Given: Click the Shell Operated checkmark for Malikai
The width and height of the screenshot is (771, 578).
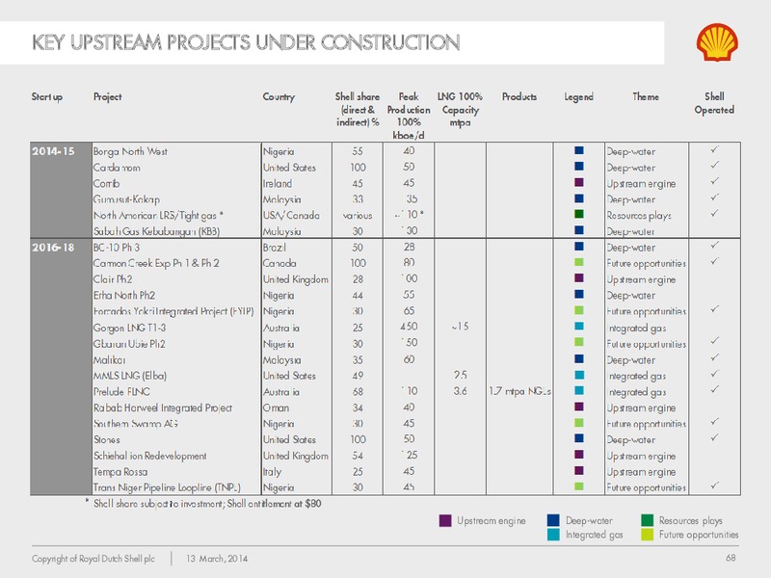Looking at the screenshot, I should tap(715, 357).
